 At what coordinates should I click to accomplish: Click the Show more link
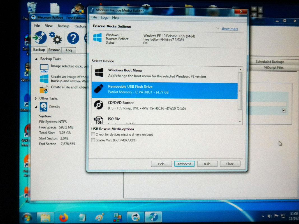tap(230, 29)
